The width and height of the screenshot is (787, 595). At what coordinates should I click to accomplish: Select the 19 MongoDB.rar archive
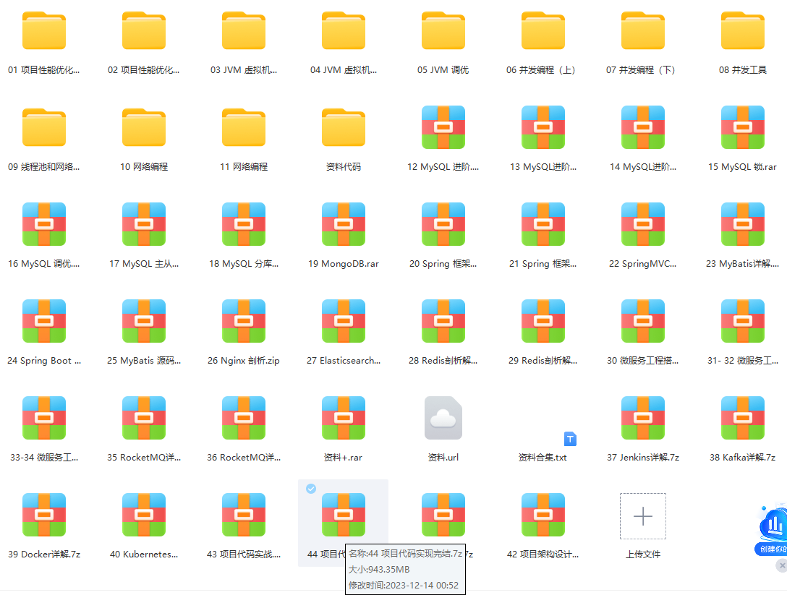[343, 225]
